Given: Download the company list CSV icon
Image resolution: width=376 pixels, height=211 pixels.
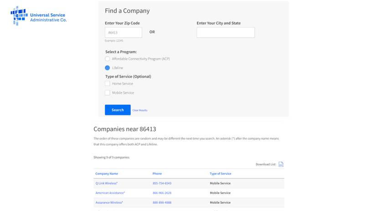Looking at the screenshot, I should point(281,164).
